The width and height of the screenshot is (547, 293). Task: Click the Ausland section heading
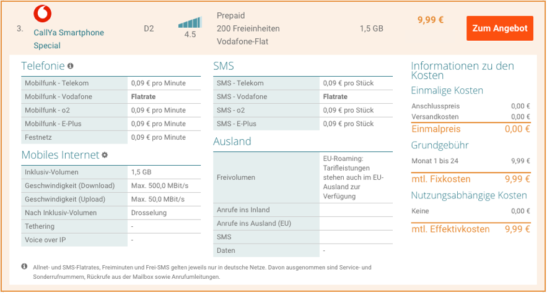coord(232,141)
